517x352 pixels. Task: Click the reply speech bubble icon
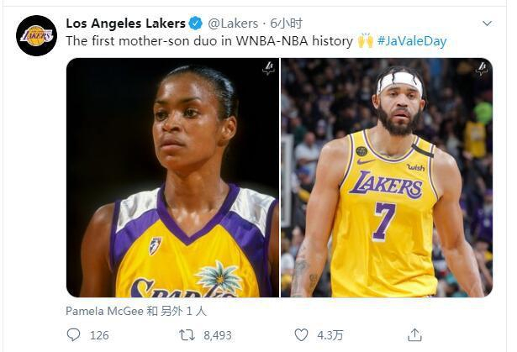point(74,334)
